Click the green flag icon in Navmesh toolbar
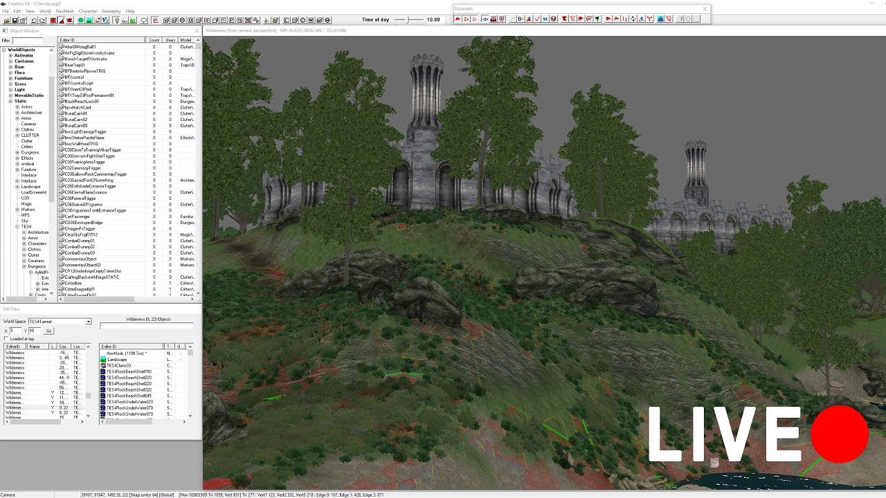Image resolution: width=886 pixels, height=498 pixels. pyautogui.click(x=597, y=19)
